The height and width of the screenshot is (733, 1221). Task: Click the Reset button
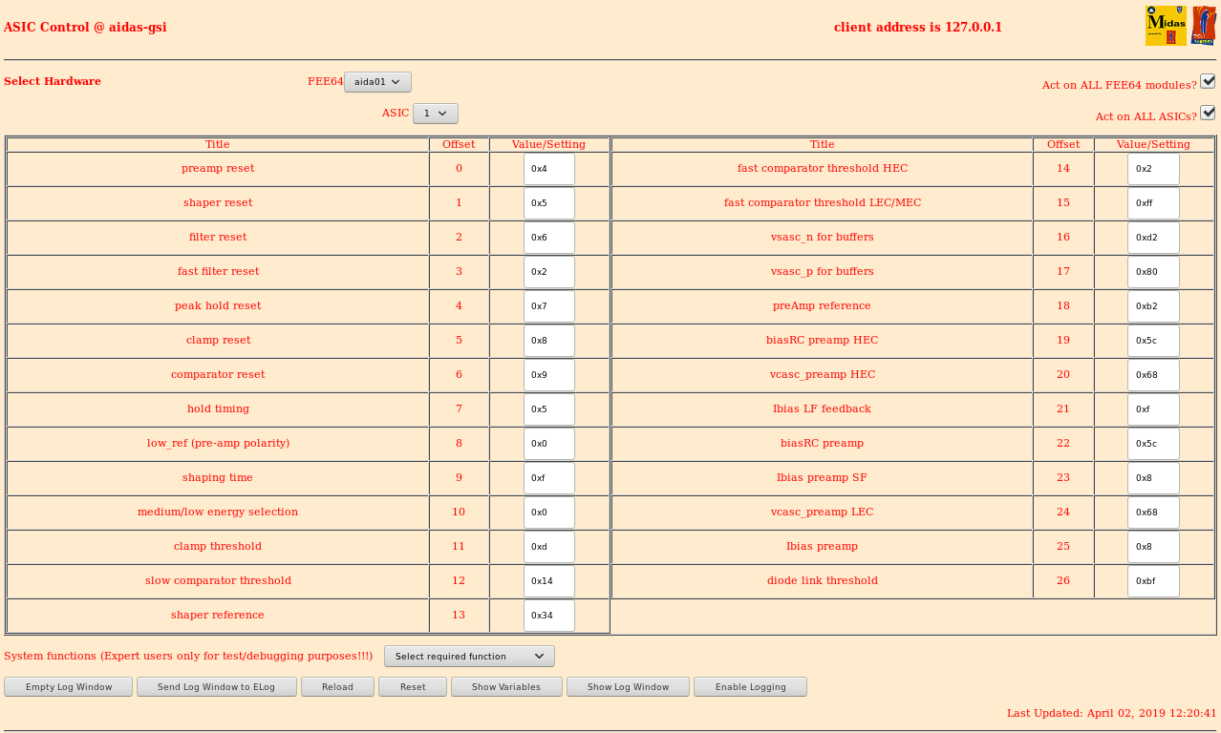[x=413, y=687]
